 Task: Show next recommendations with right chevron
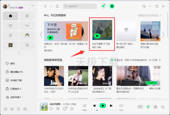point(163,35)
